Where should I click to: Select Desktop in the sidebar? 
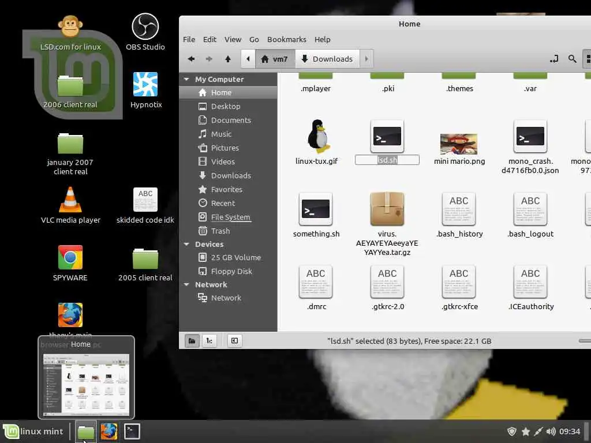[228, 107]
